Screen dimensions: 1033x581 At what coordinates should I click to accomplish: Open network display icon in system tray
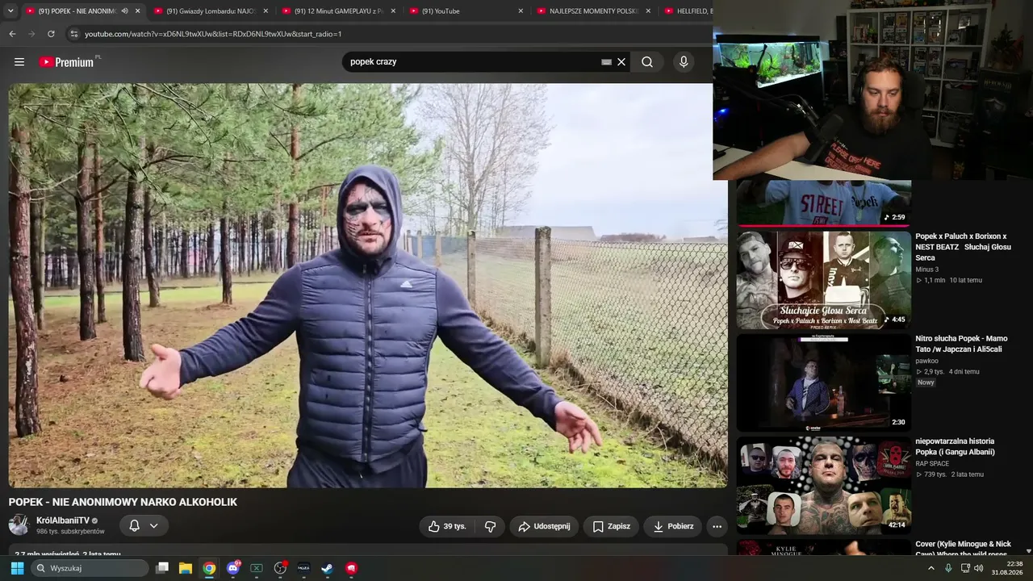pos(965,568)
